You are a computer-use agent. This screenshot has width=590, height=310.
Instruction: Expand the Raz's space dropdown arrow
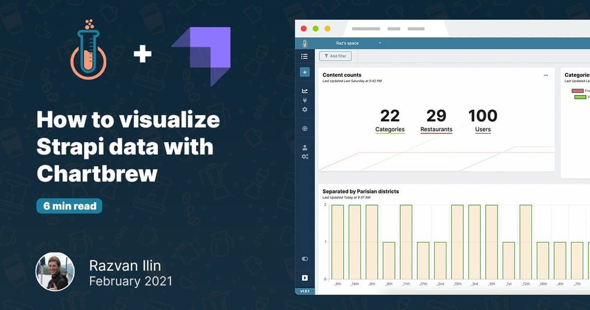380,43
